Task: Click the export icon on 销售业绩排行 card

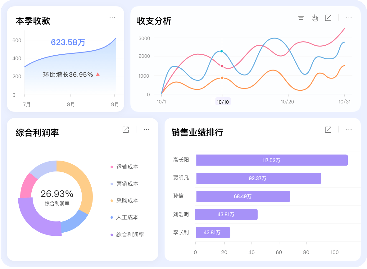Action: pos(328,130)
